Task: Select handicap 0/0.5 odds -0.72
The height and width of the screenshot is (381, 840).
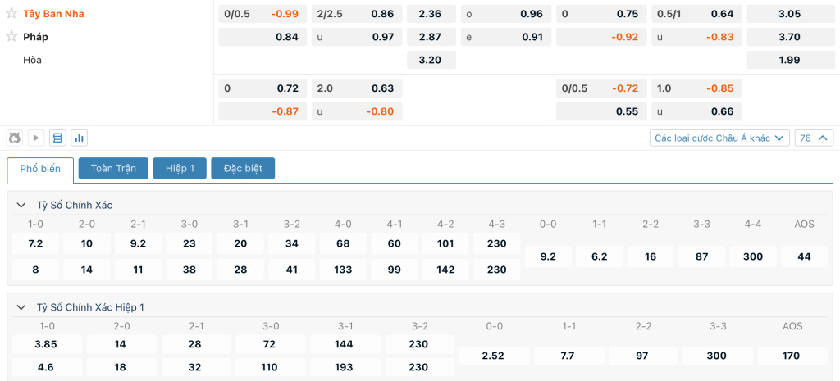Action: 601,88
